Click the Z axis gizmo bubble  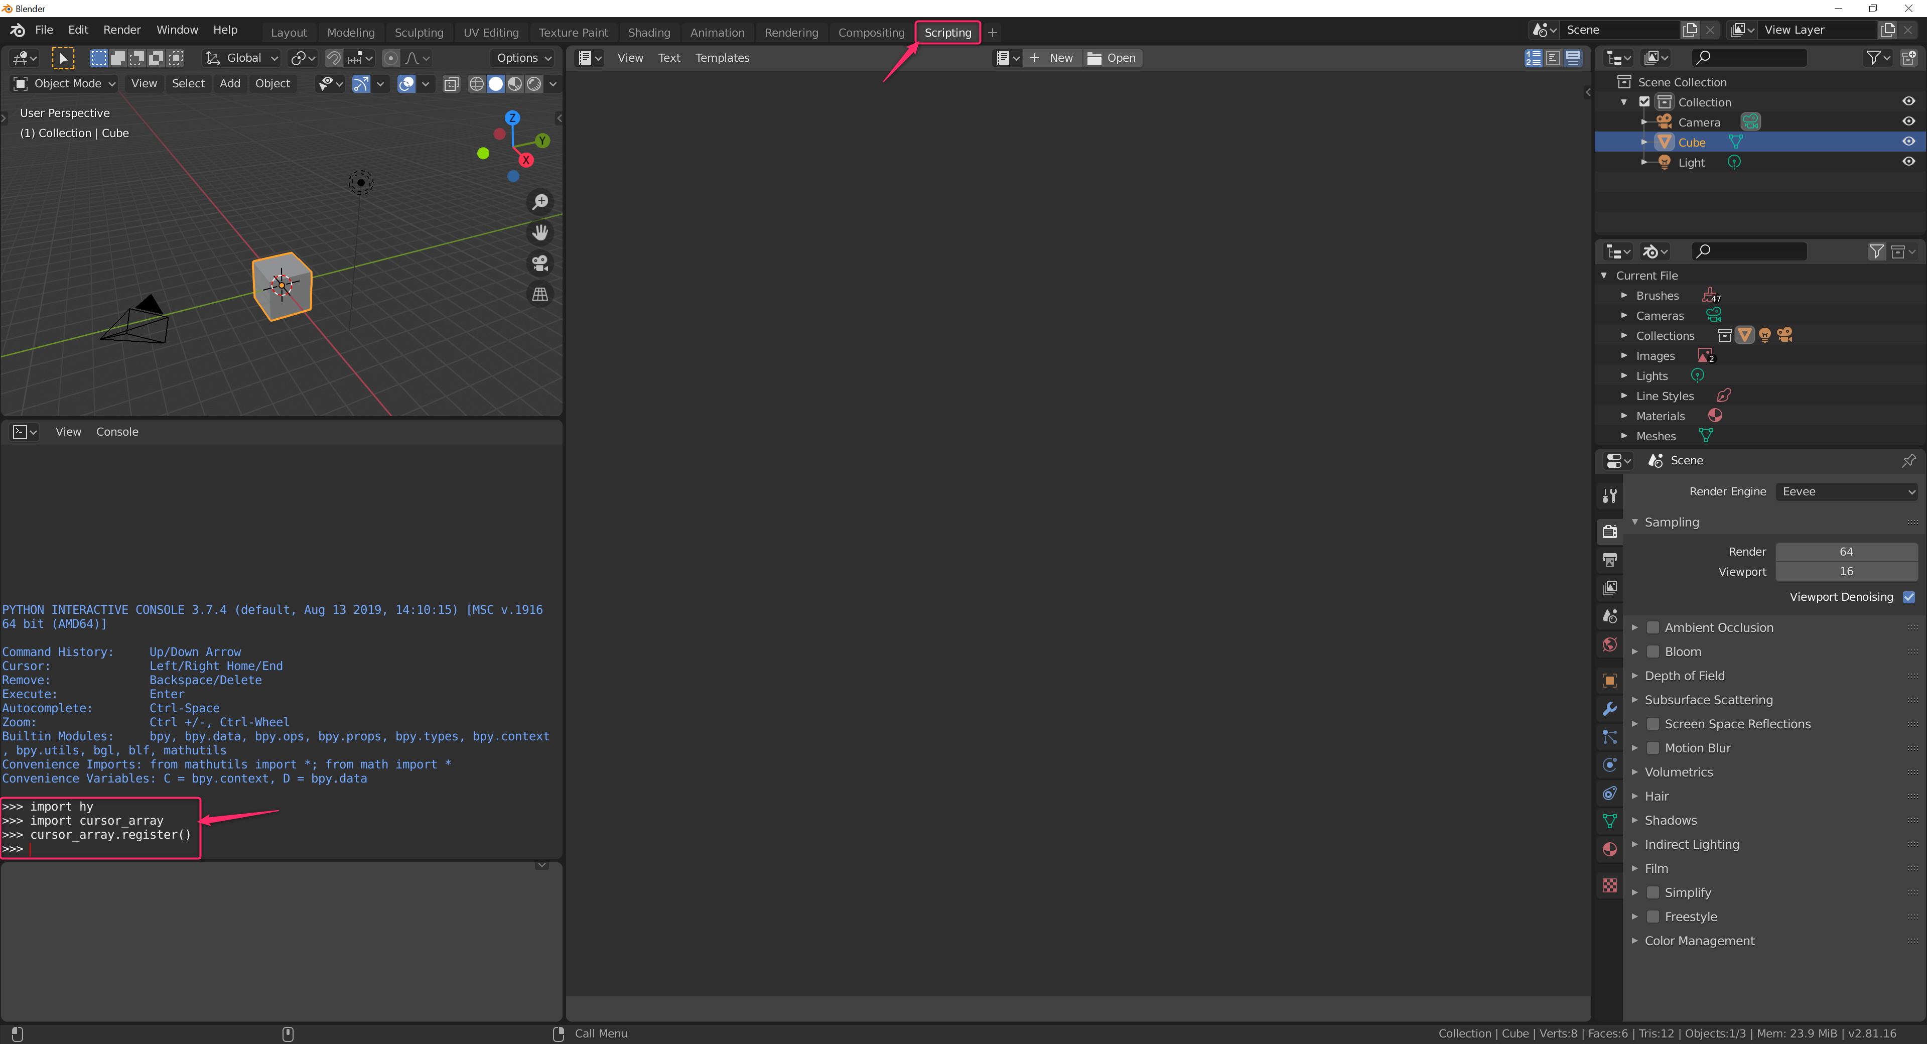(x=512, y=117)
